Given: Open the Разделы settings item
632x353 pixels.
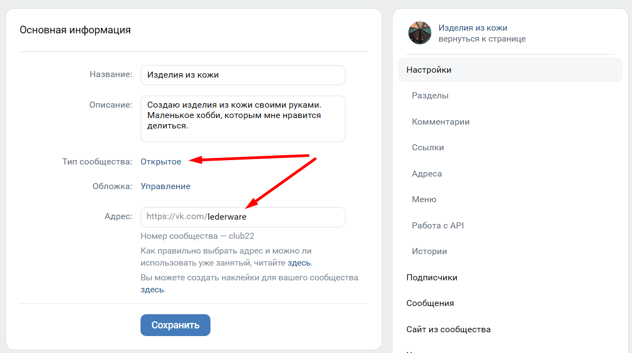Looking at the screenshot, I should click(x=430, y=96).
